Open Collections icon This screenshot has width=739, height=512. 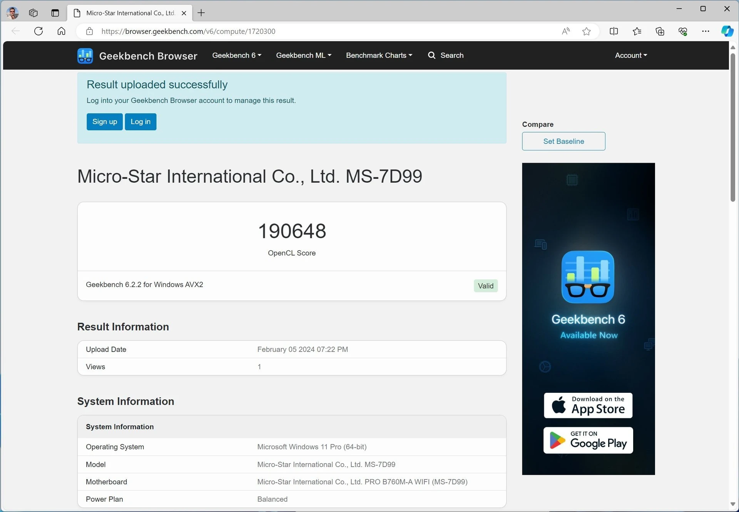tap(660, 31)
